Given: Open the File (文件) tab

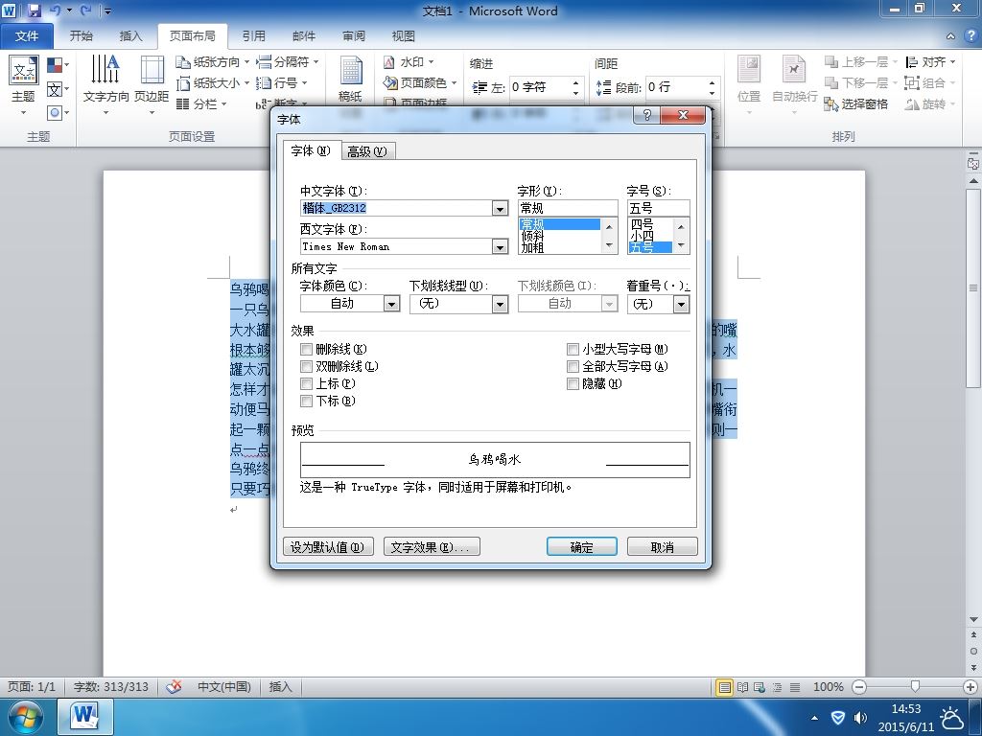Looking at the screenshot, I should (x=26, y=35).
